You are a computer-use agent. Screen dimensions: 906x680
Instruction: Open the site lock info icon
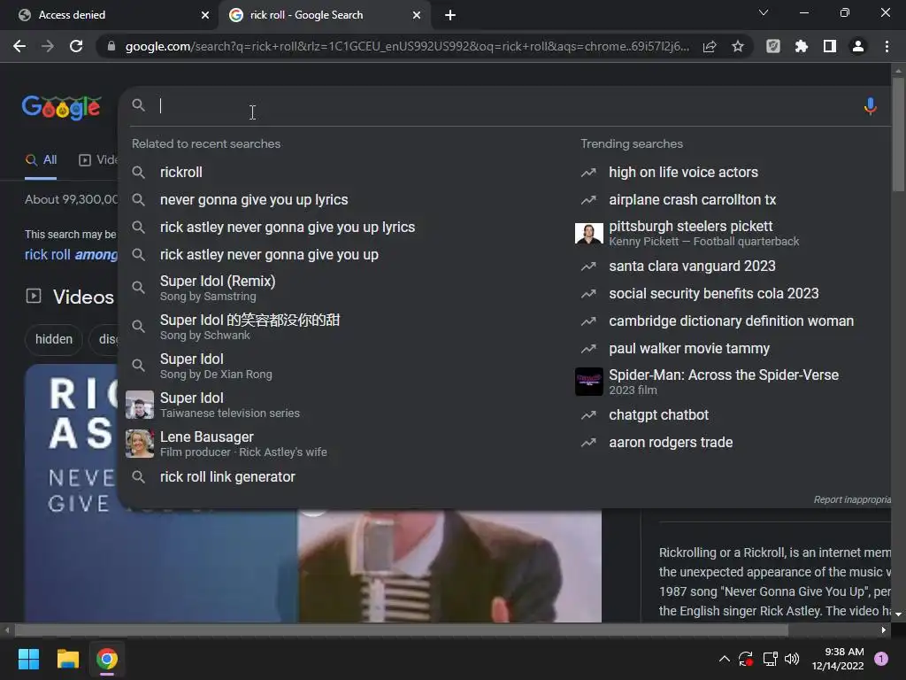pos(111,46)
